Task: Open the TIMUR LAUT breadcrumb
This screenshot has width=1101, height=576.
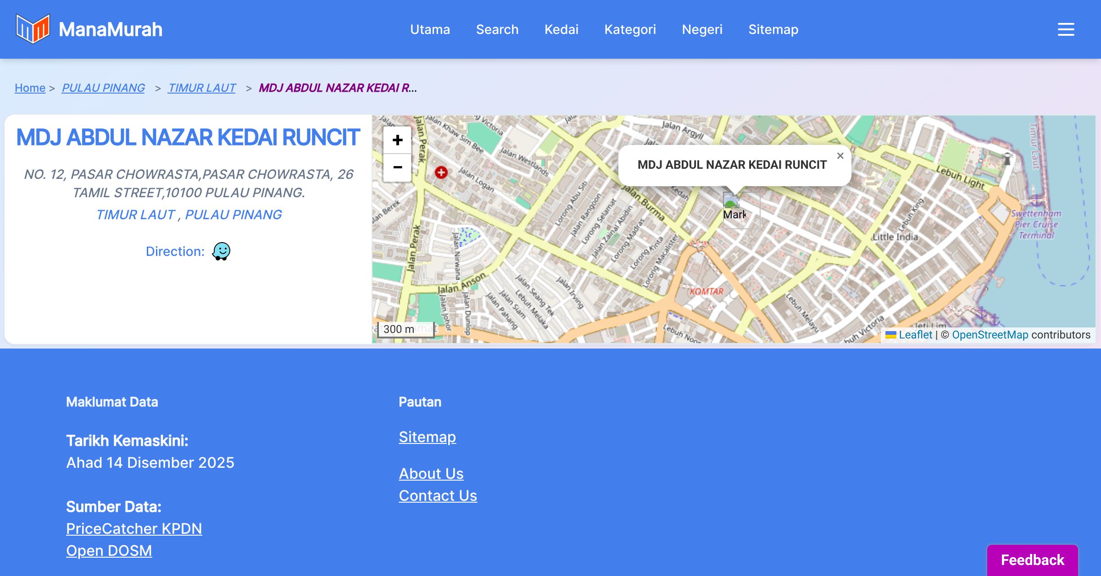Action: [x=202, y=88]
